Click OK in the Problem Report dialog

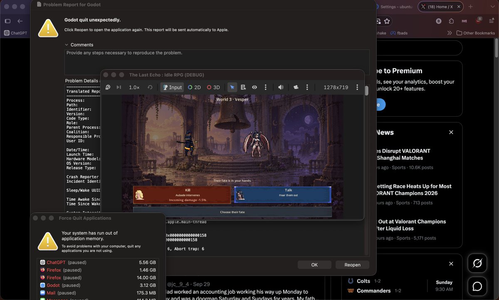pos(314,265)
